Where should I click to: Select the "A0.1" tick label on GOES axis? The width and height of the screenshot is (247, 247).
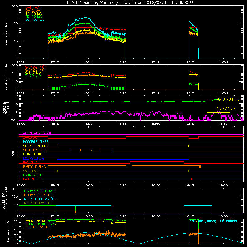coord(14,120)
